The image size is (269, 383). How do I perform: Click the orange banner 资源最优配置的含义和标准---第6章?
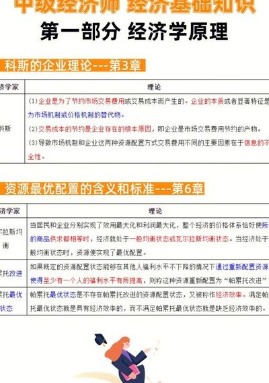pos(102,189)
